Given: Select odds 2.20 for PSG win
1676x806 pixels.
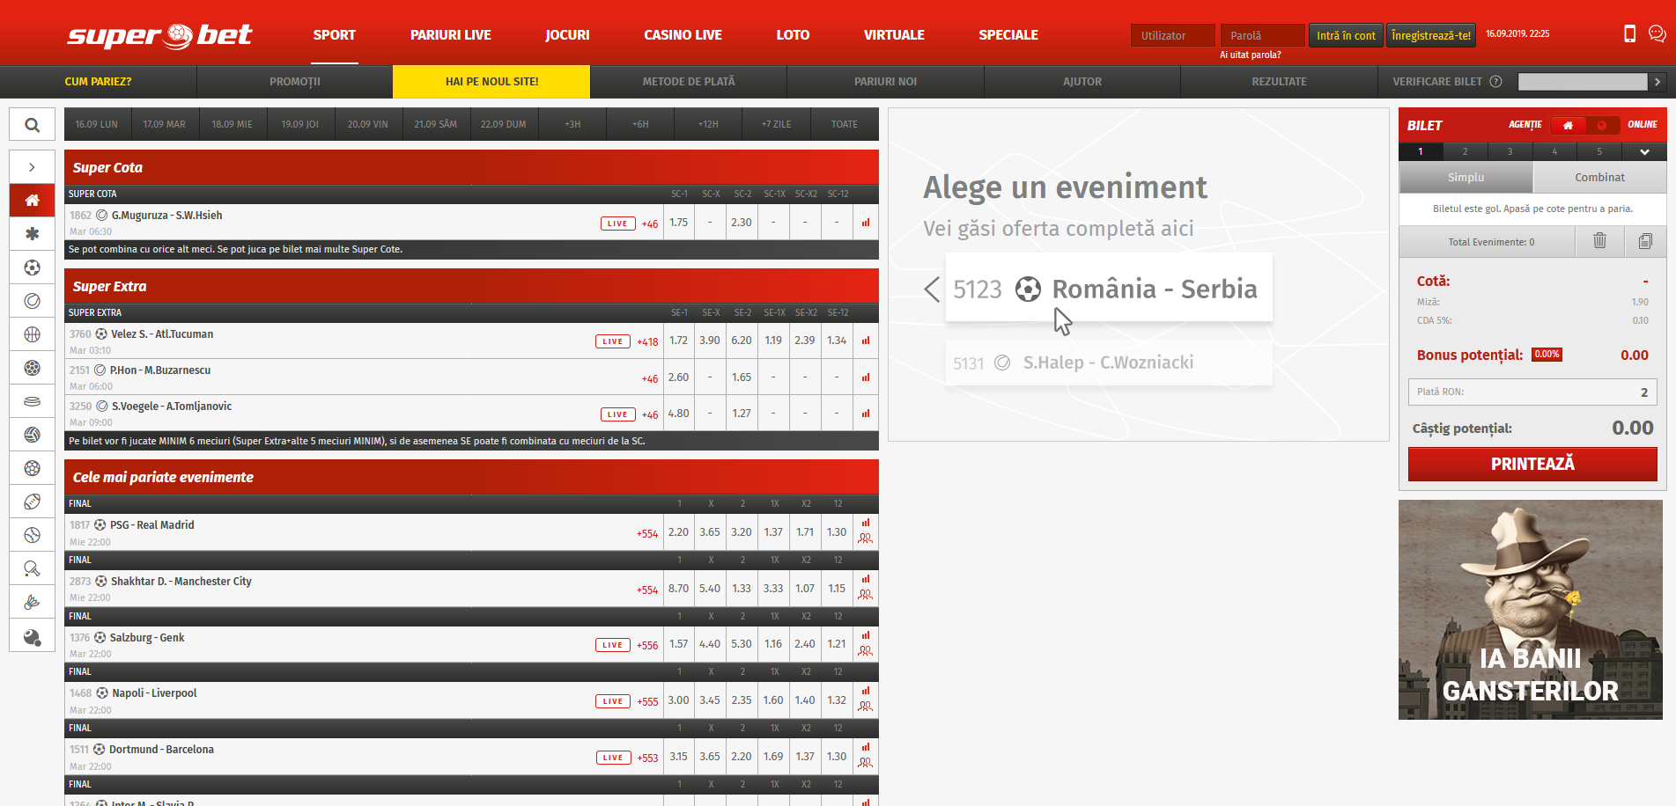Looking at the screenshot, I should tap(678, 532).
